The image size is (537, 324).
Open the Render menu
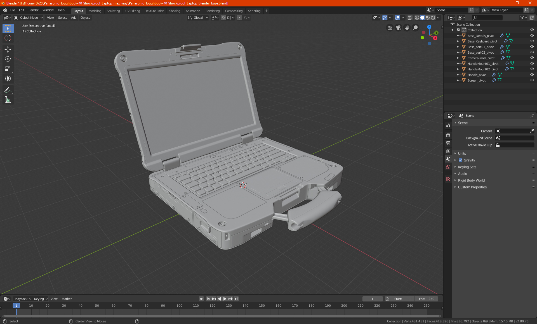tap(33, 10)
